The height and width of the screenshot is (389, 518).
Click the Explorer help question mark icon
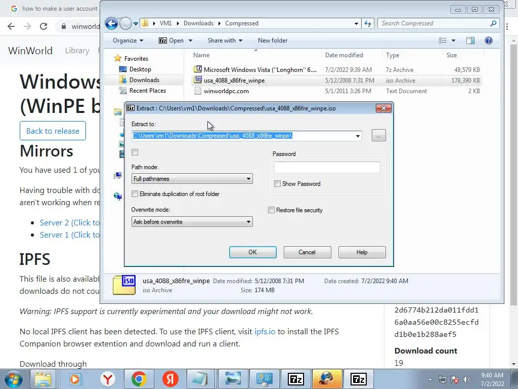click(489, 41)
